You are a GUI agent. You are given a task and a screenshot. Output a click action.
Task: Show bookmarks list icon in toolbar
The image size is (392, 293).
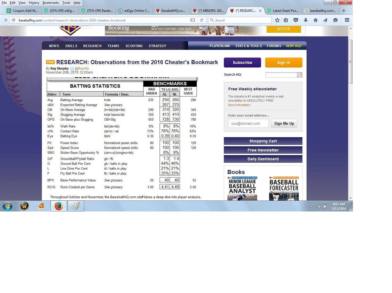point(286,20)
